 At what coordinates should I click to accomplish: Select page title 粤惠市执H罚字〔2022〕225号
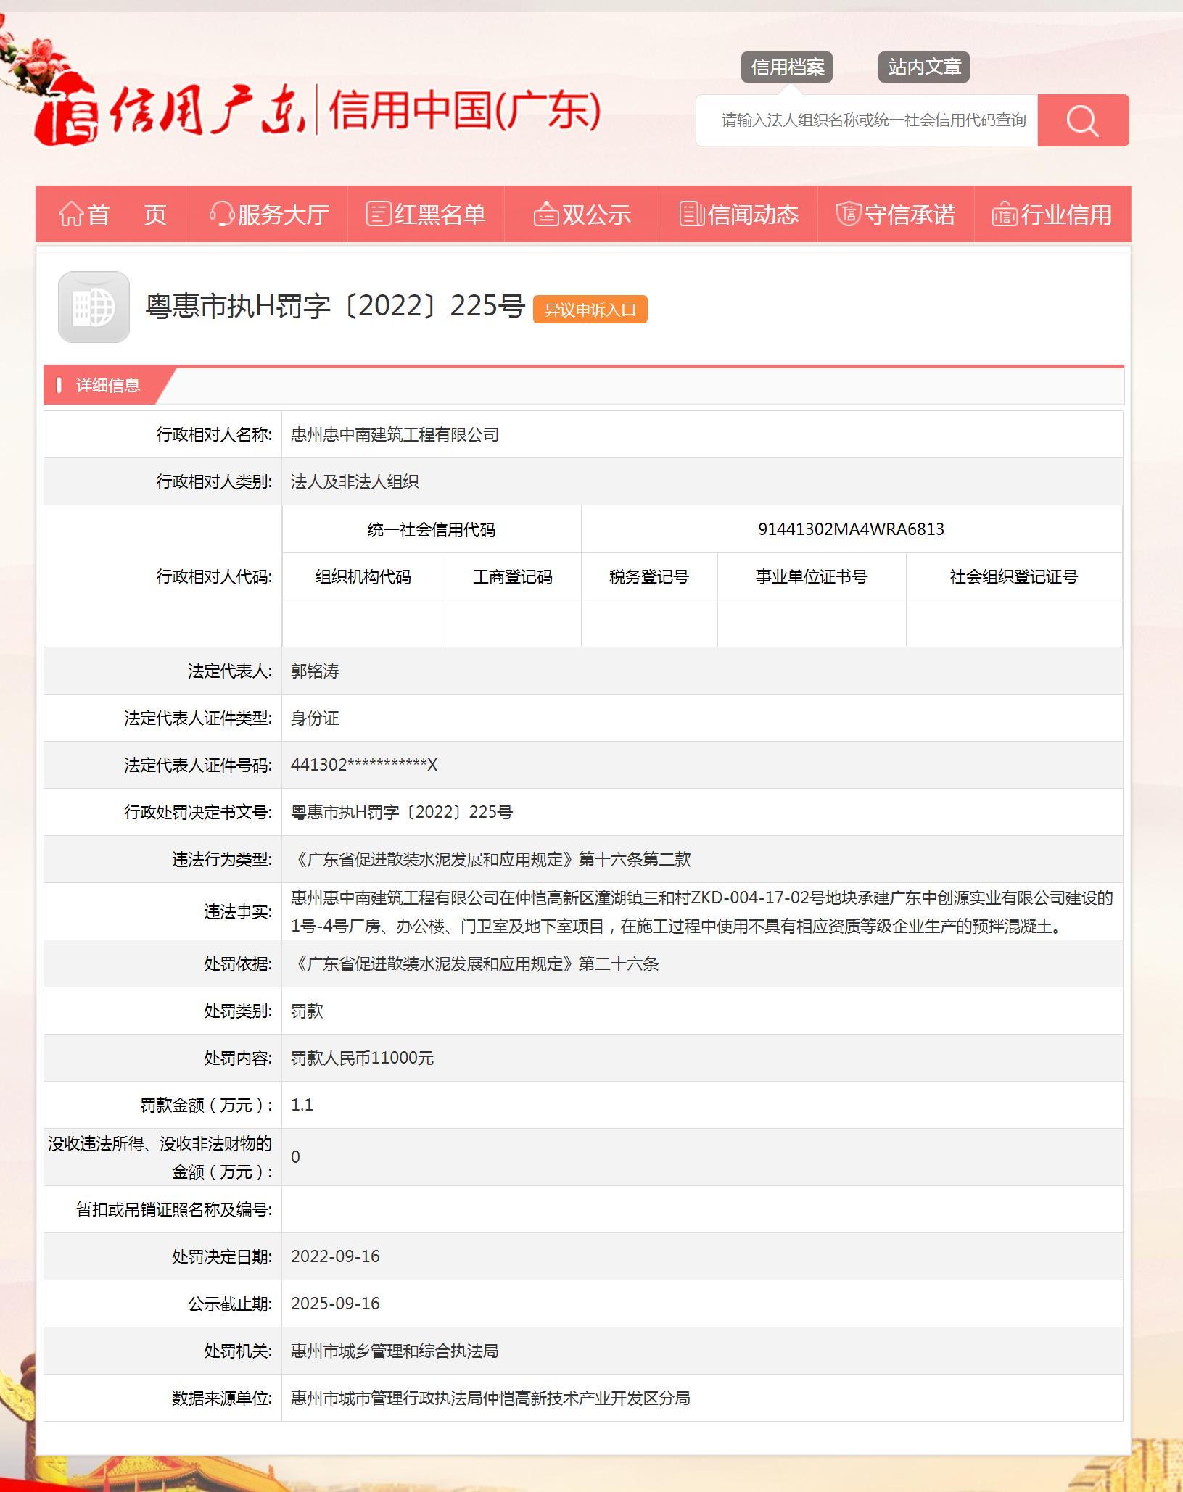(335, 307)
